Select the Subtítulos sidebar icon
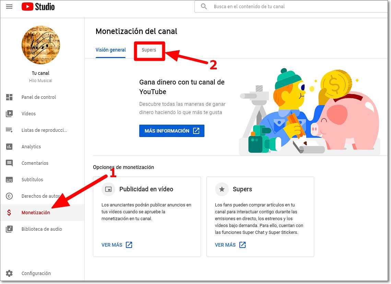The height and width of the screenshot is (284, 391). [9, 180]
